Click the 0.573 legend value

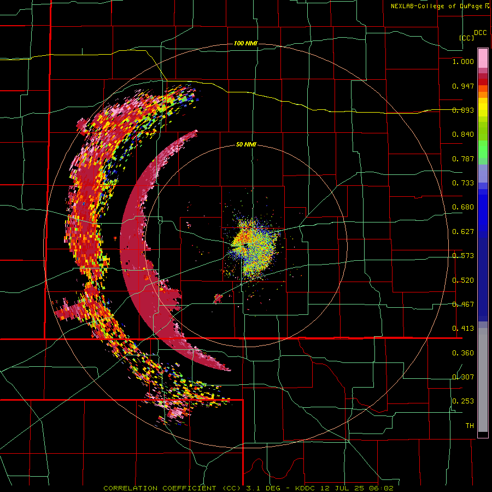(x=463, y=256)
